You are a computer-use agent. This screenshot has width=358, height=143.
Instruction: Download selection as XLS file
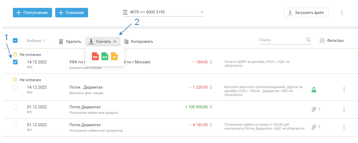(x=105, y=57)
